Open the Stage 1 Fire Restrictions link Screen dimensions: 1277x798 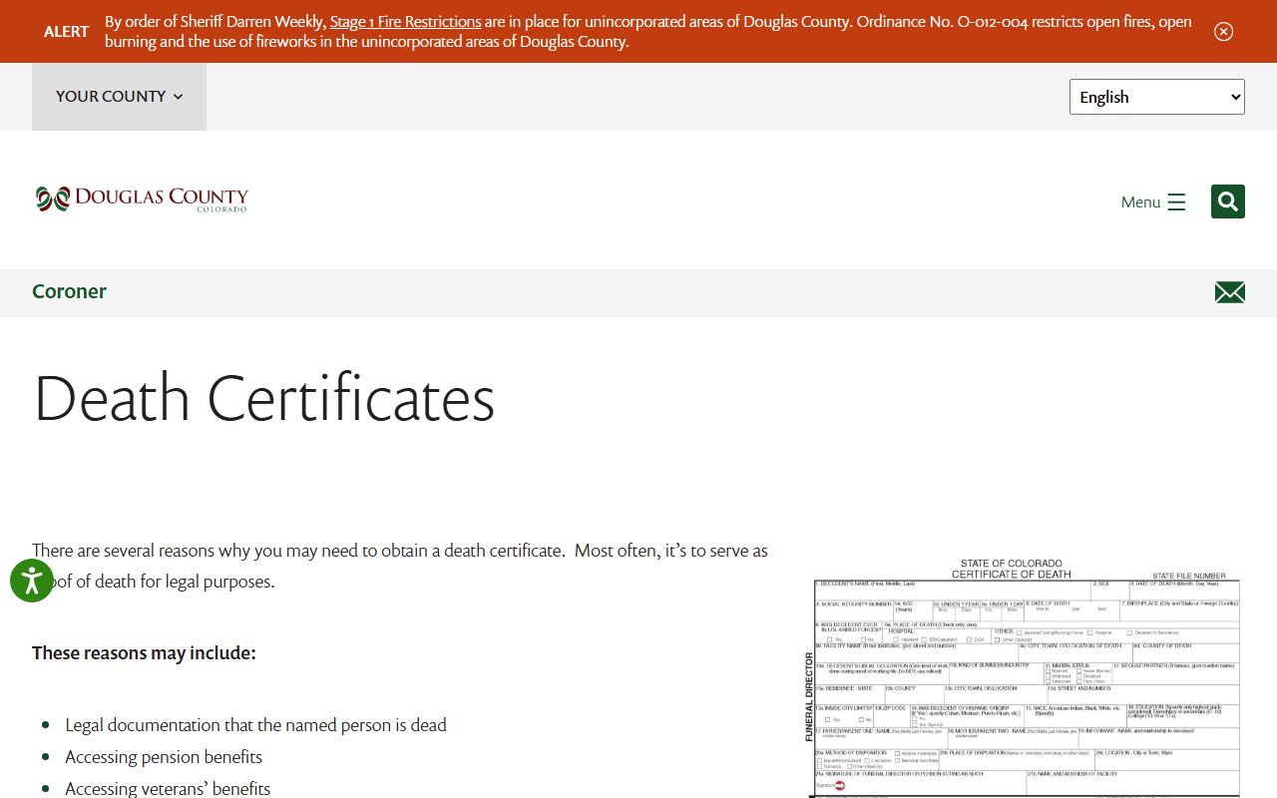(405, 21)
